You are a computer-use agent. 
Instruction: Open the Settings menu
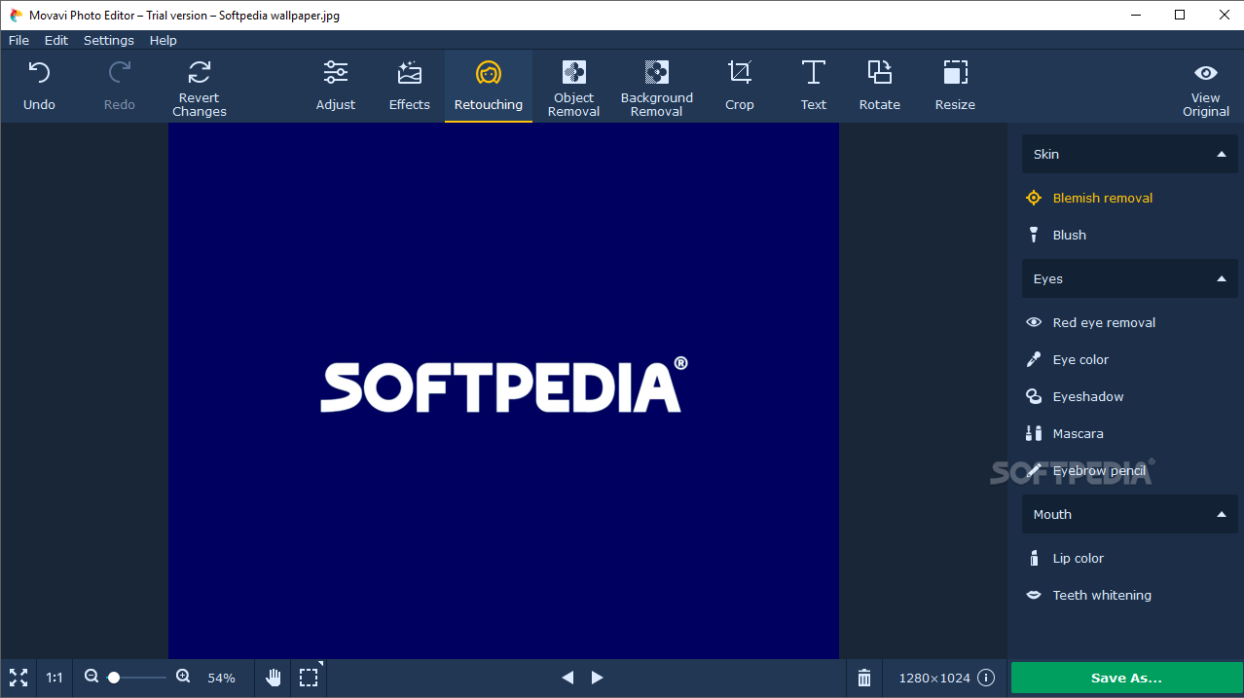109,40
